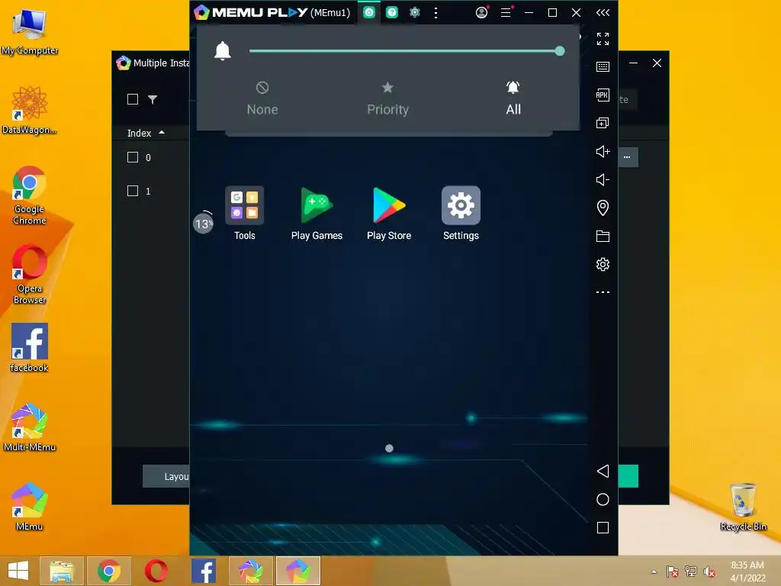
Task: Open Opera from the taskbar
Action: [156, 571]
